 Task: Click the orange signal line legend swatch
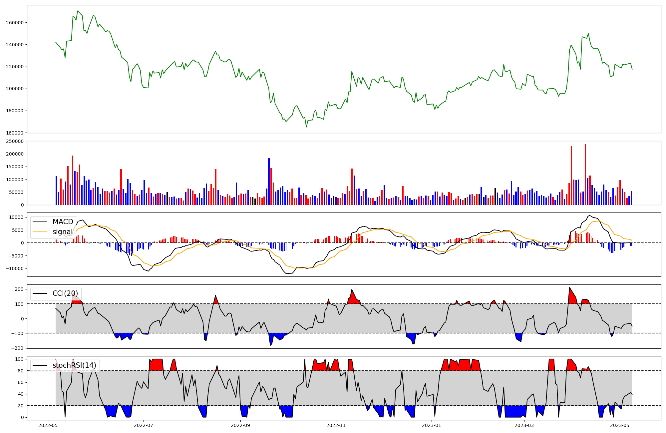coord(41,232)
